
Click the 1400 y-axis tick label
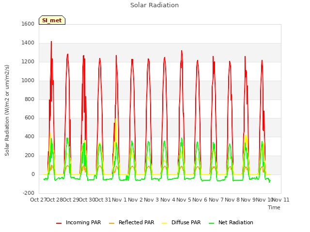click(28, 43)
